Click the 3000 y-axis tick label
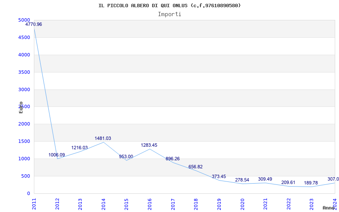The image size is (339, 212). click(x=24, y=89)
